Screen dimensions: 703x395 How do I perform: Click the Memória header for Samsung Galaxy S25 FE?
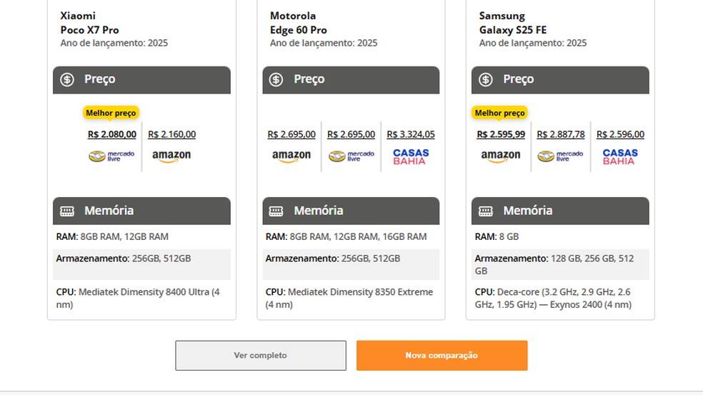pyautogui.click(x=560, y=211)
